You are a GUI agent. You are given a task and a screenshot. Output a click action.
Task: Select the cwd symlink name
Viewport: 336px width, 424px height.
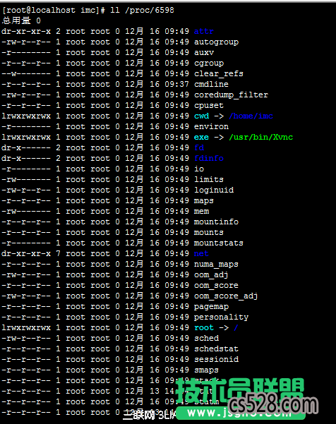click(x=201, y=116)
